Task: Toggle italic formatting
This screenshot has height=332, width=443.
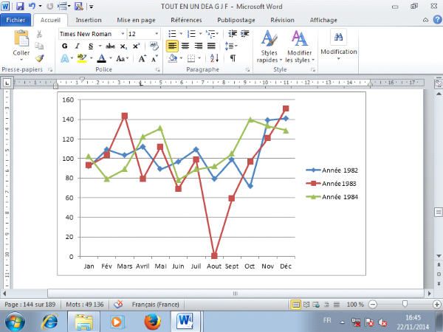Action: [x=77, y=46]
